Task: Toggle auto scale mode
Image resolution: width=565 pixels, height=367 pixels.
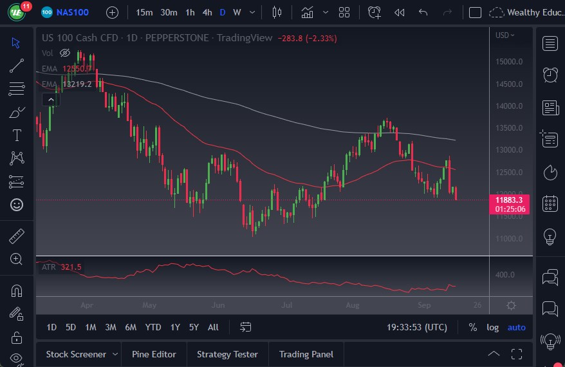Action: (516, 327)
